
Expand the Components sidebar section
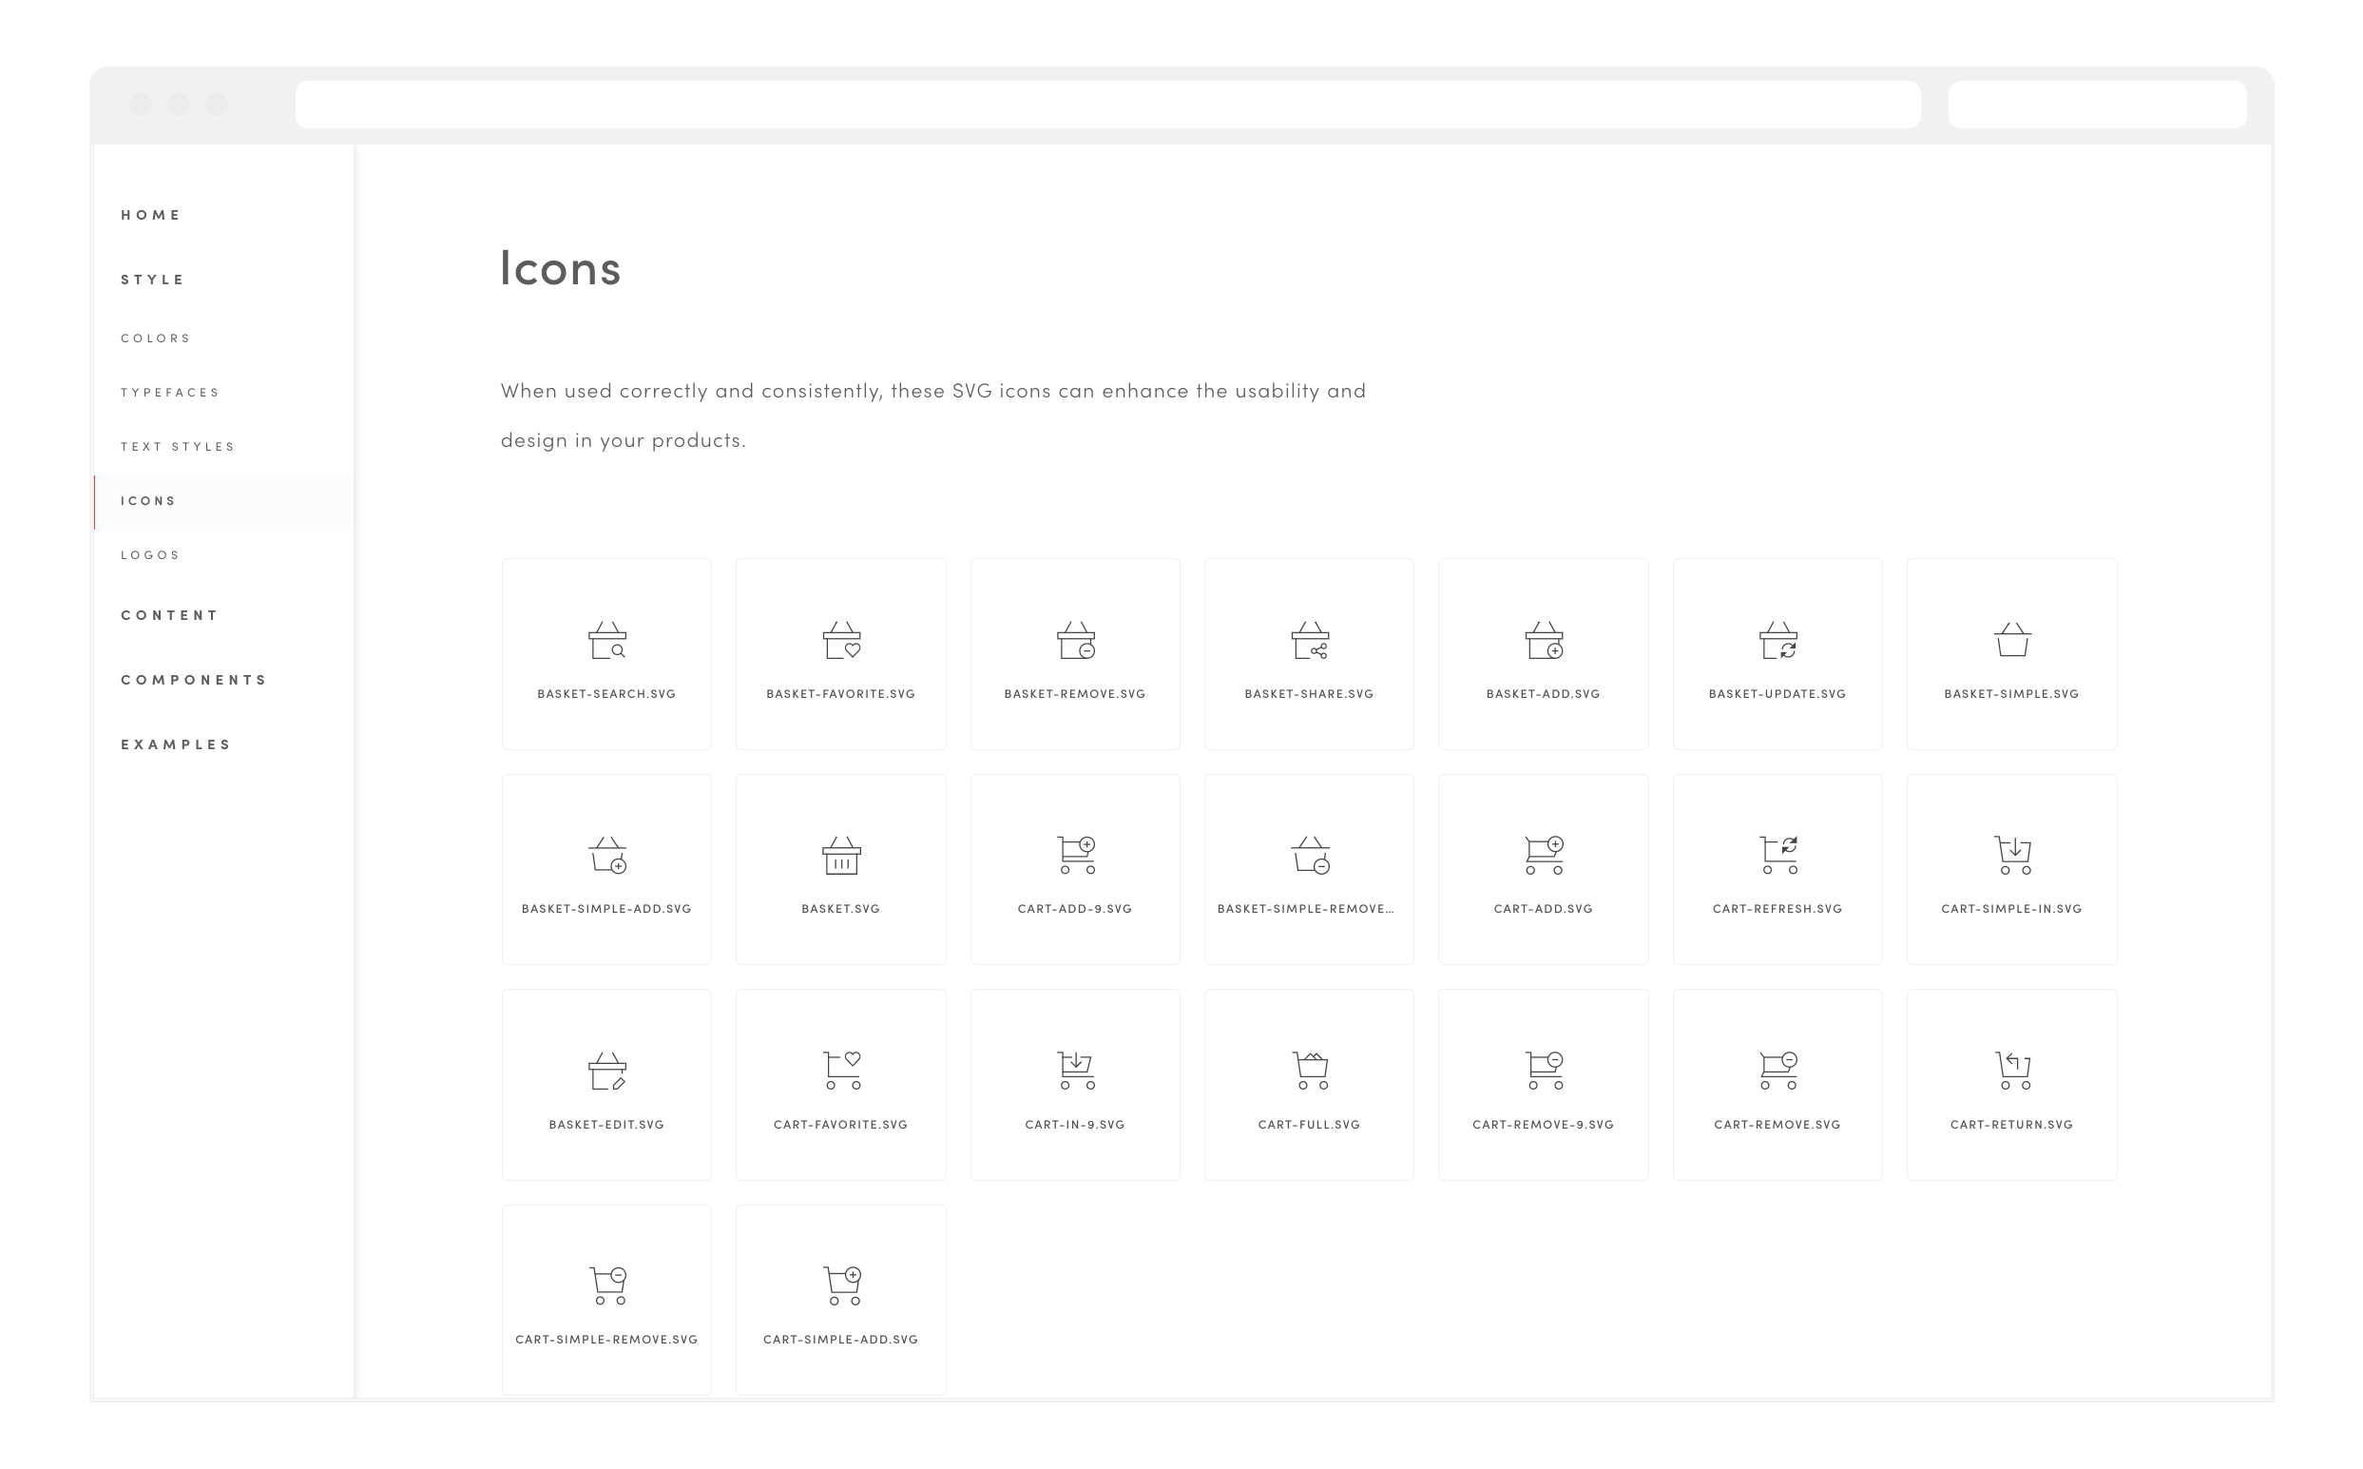pos(193,680)
